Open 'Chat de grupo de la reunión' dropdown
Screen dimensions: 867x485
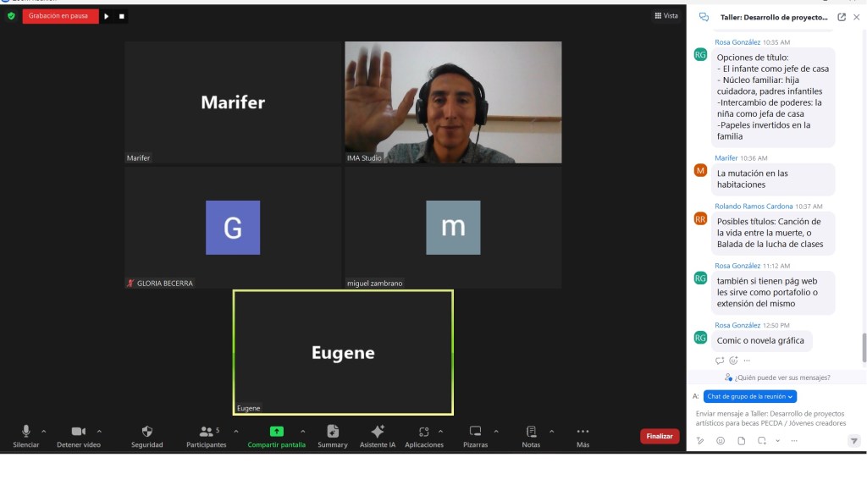tap(749, 396)
